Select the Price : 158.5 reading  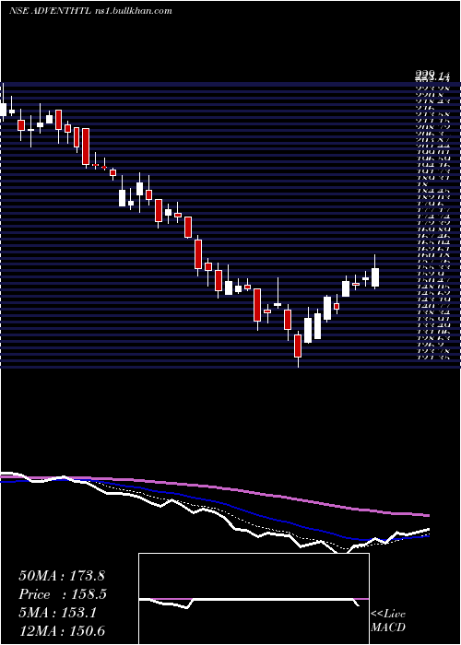click(x=61, y=594)
